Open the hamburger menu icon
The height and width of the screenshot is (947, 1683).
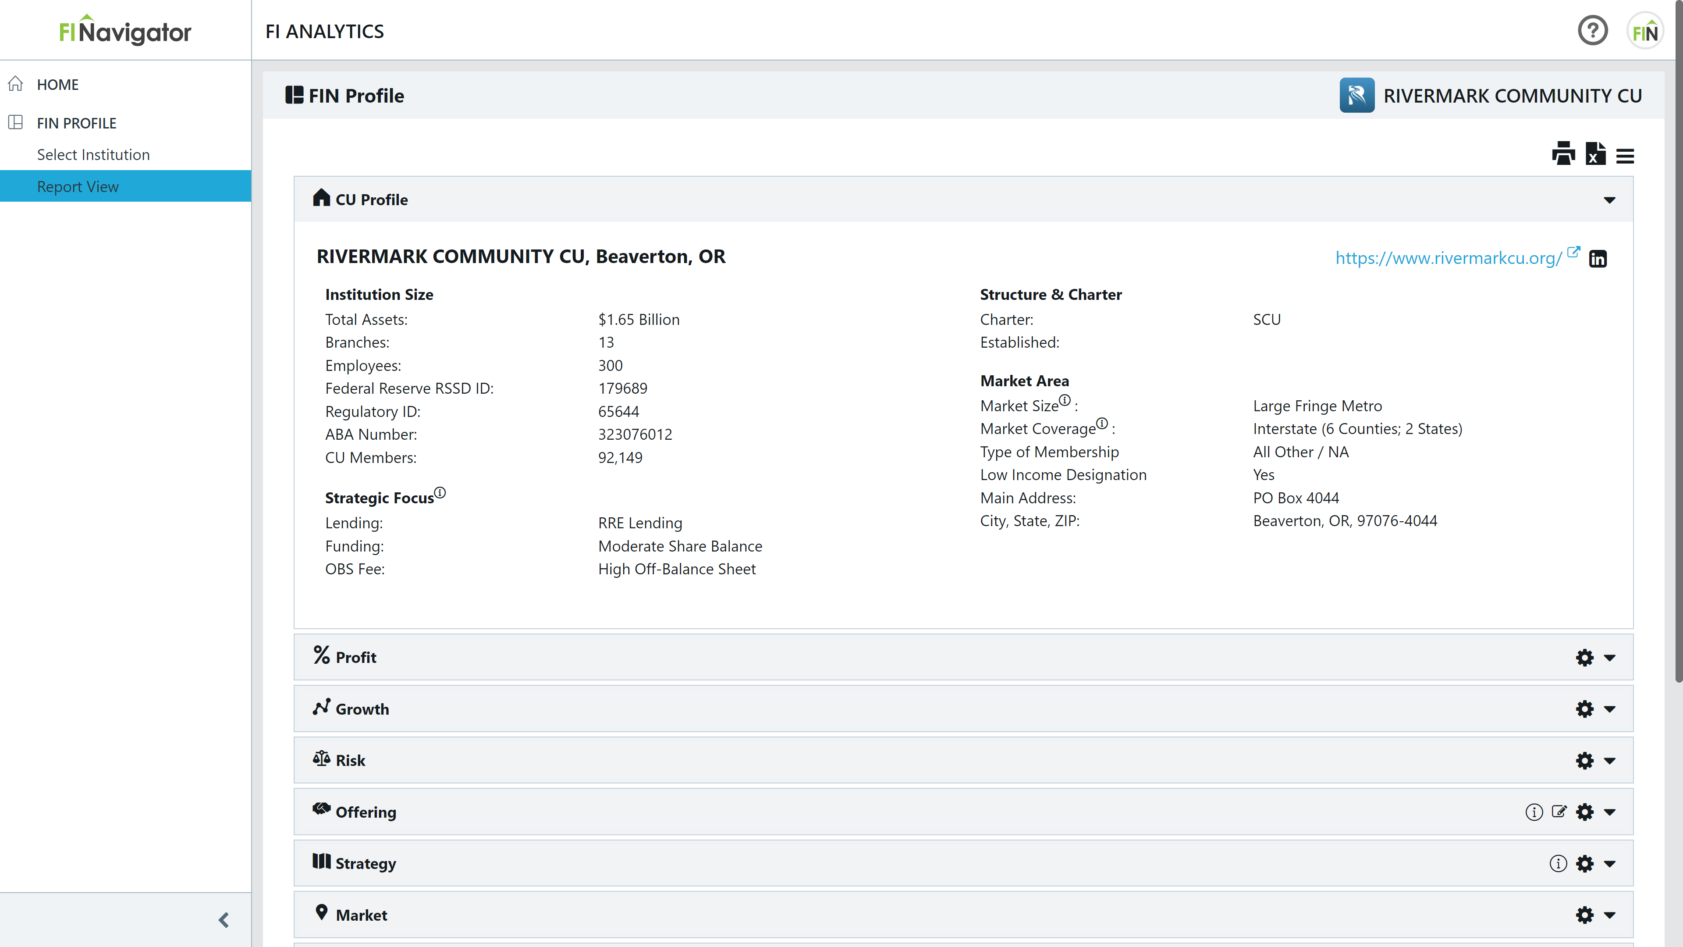(1625, 156)
